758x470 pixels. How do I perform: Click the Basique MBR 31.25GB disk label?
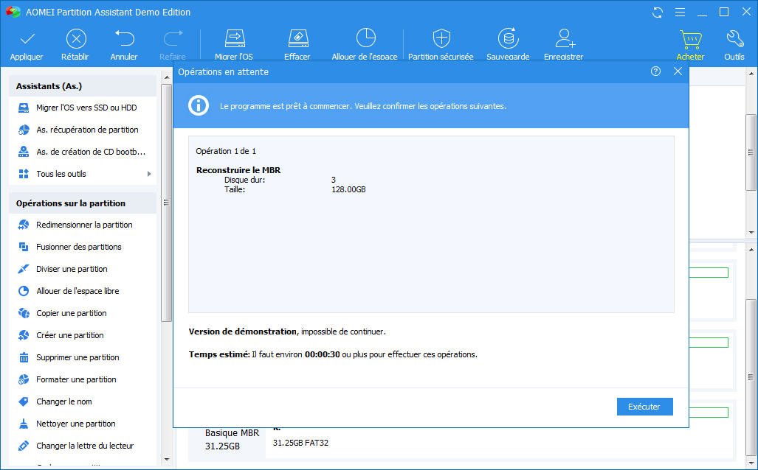232,440
